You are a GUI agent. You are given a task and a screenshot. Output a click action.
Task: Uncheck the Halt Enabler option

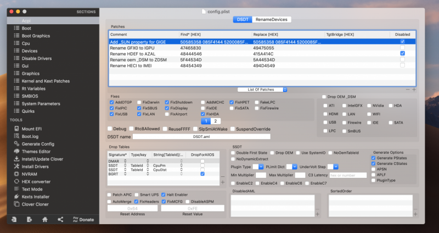164,195
